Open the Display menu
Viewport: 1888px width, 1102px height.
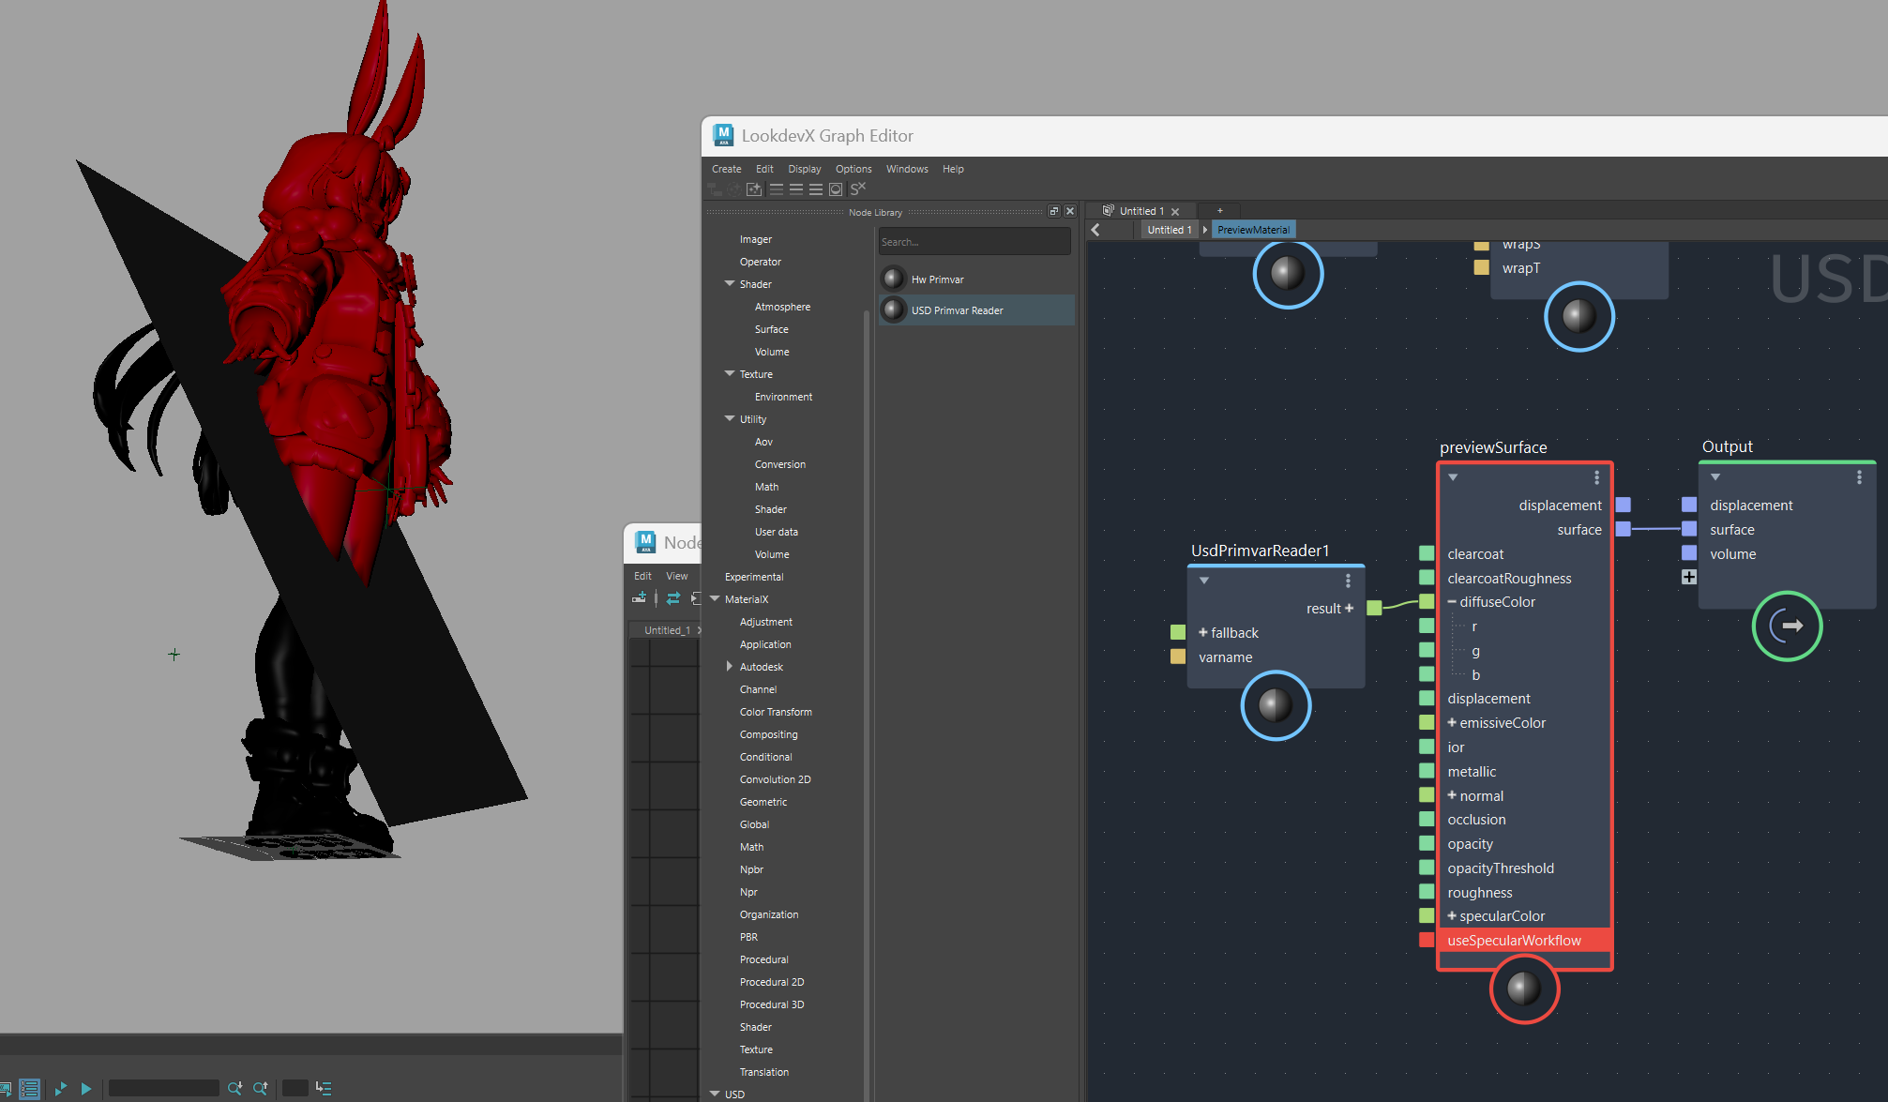pos(804,169)
